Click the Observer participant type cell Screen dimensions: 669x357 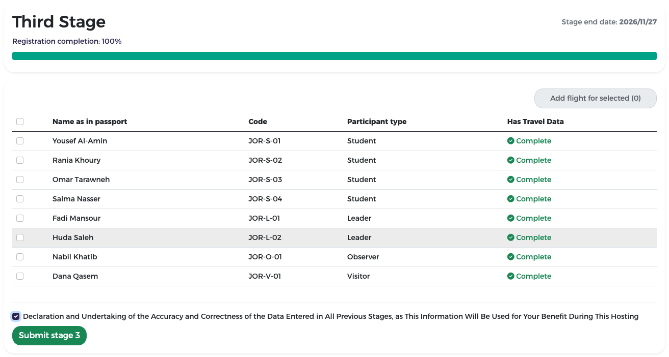(x=363, y=257)
